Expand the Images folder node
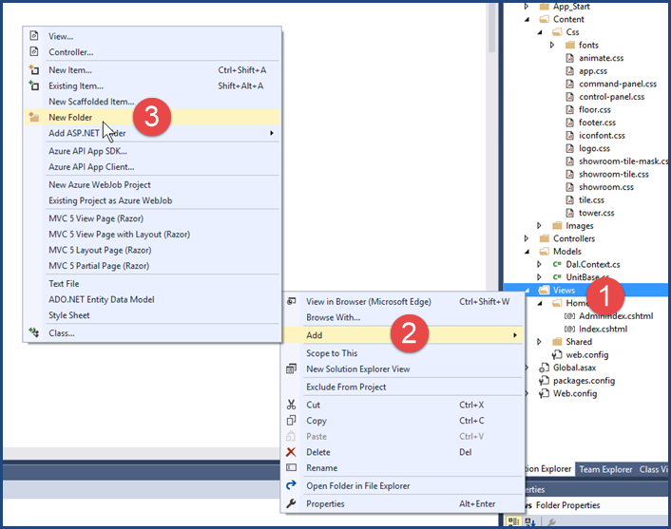Screen dimensions: 671x529 pyautogui.click(x=540, y=226)
